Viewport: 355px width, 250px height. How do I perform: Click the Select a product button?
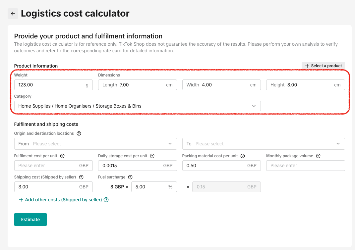[x=323, y=66]
